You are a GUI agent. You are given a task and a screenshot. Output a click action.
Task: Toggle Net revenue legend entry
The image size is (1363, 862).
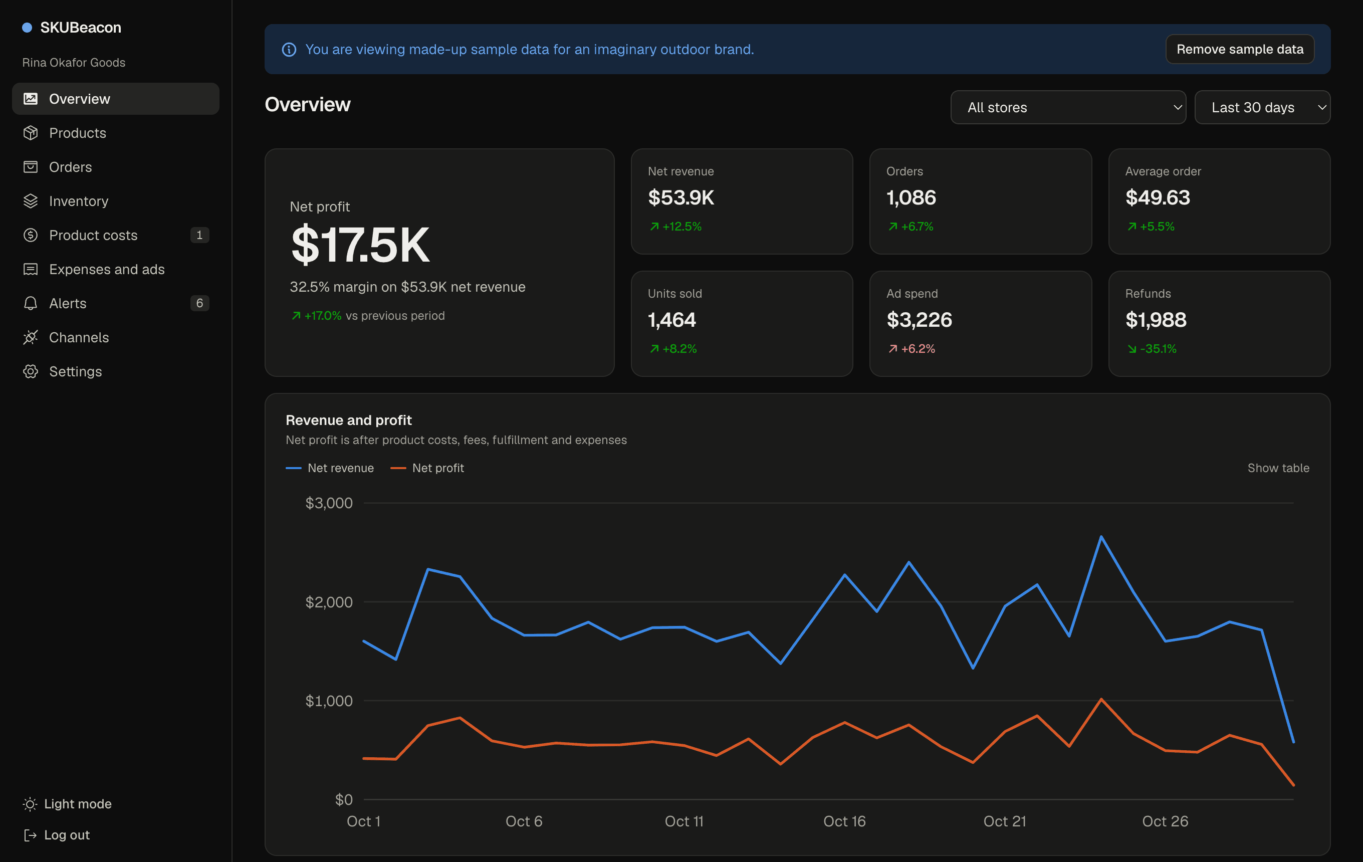coord(329,468)
